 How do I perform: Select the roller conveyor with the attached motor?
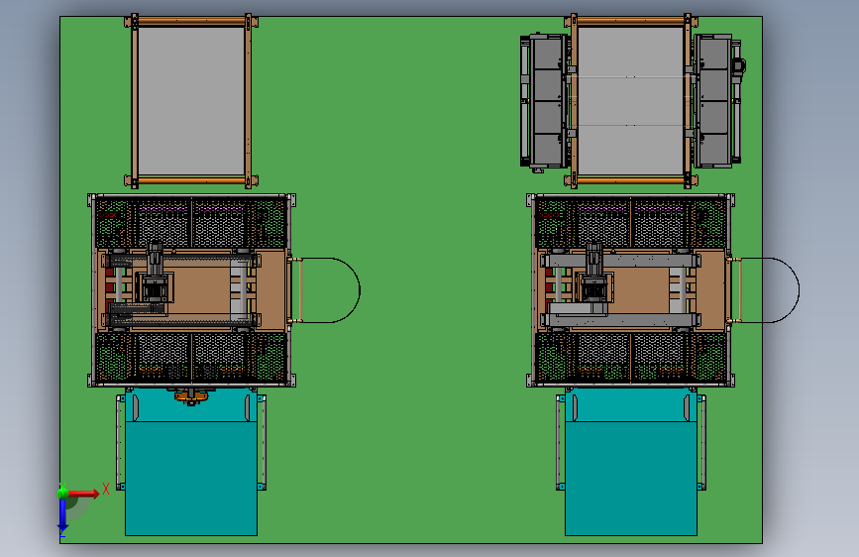(x=718, y=101)
